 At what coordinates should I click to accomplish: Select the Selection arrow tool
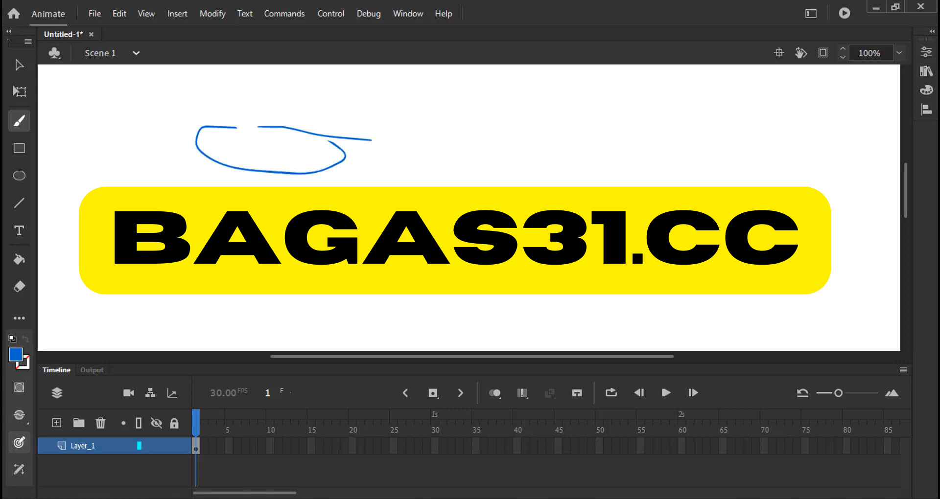point(19,65)
